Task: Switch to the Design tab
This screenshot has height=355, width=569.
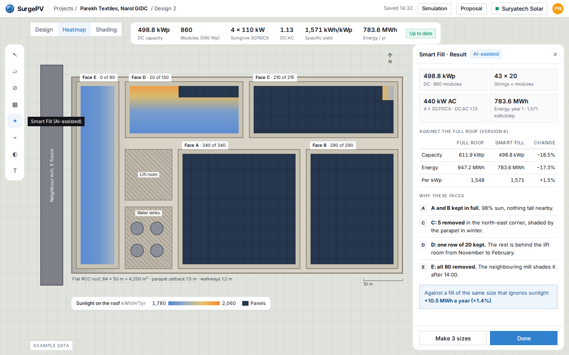Action: click(x=44, y=30)
